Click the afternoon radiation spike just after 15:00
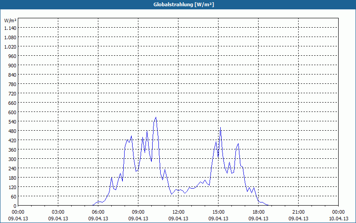Screen dimensions: 356x223 tap(220, 128)
